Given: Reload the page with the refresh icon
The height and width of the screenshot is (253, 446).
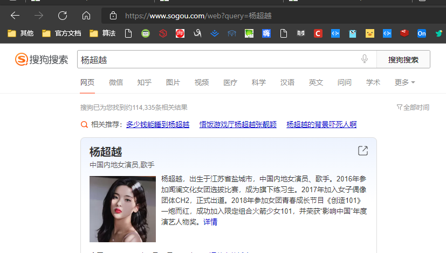Looking at the screenshot, I should pos(63,15).
